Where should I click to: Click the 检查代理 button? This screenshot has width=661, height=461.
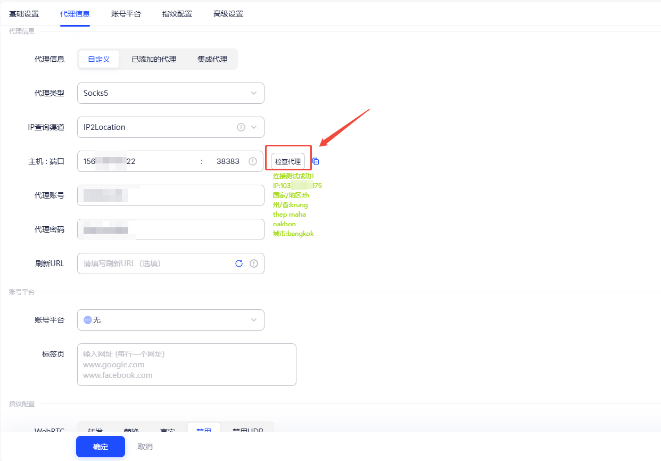click(x=288, y=161)
